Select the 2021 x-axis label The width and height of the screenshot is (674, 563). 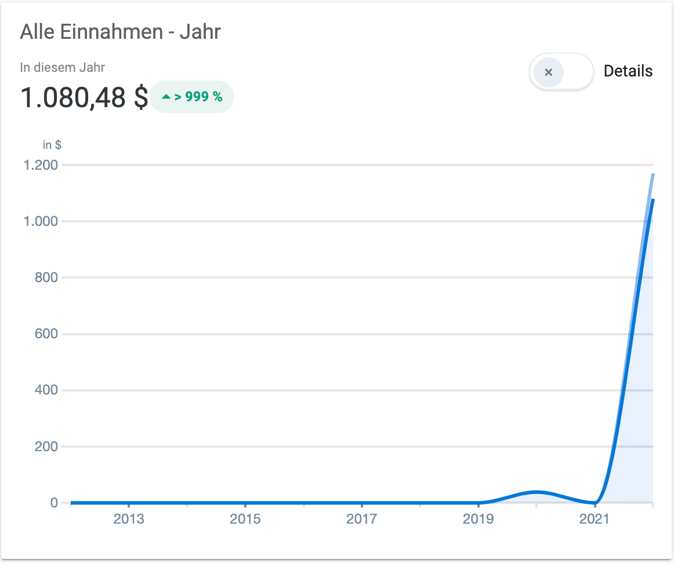click(x=595, y=519)
